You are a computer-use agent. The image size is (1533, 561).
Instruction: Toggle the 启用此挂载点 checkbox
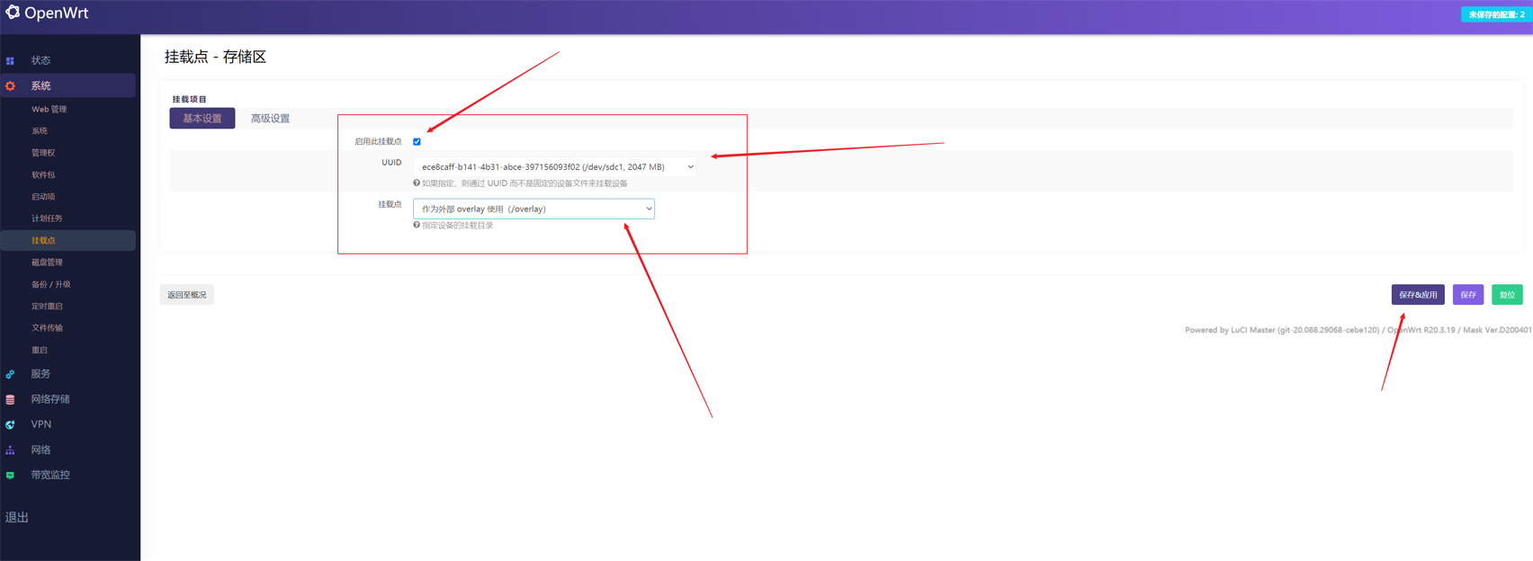tap(417, 142)
